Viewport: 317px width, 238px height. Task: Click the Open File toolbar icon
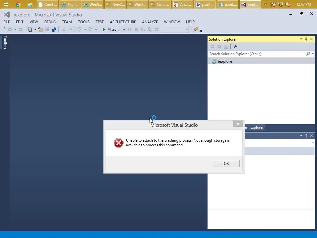click(x=41, y=29)
